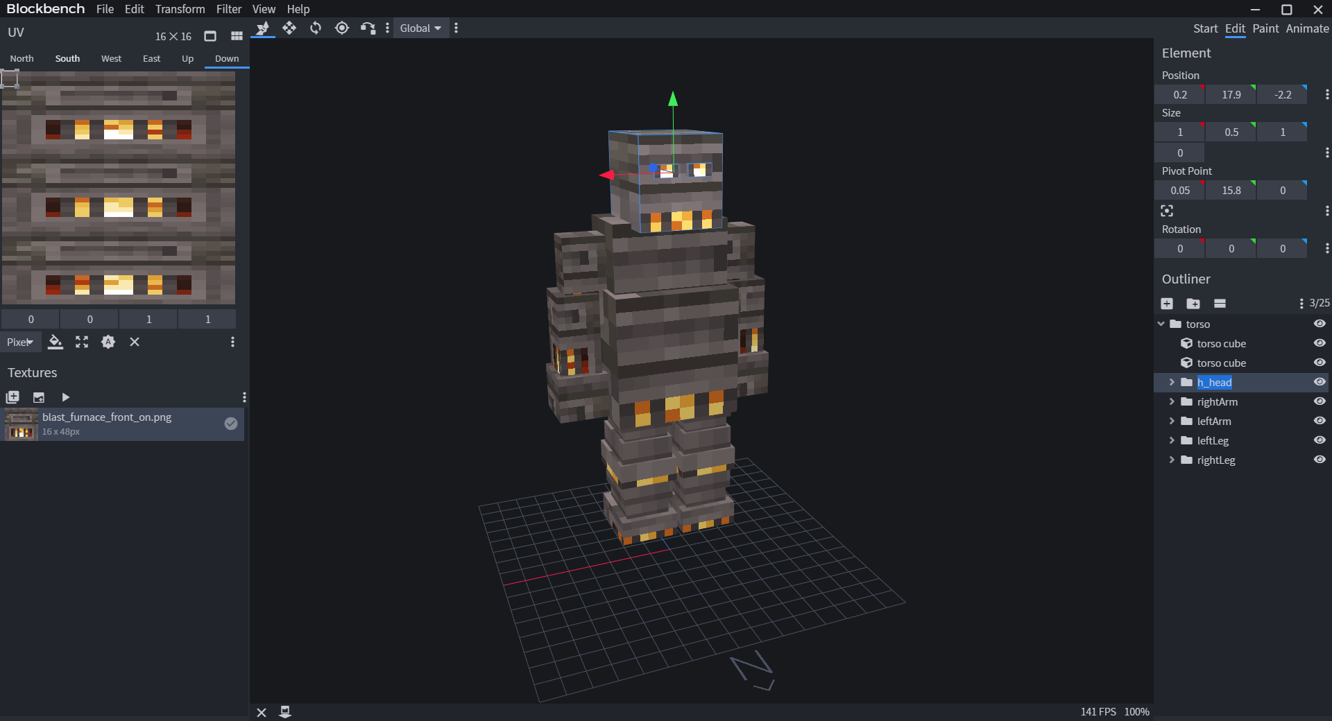The width and height of the screenshot is (1332, 721).
Task: Select the leftLeg group row
Action: [1242, 440]
